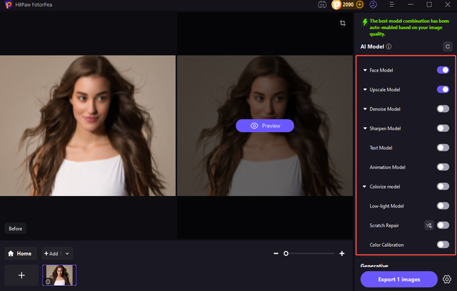Click the Scratch Repair brush icon
457x291 pixels.
429,225
